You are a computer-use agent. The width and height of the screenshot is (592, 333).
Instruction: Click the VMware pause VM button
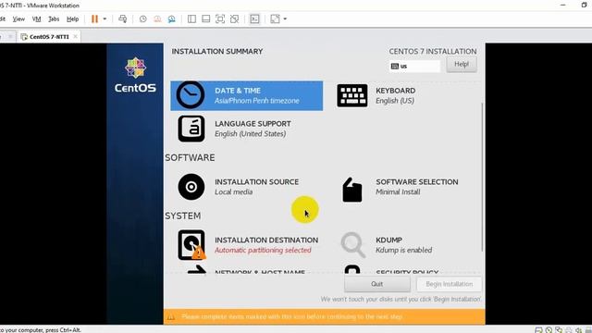94,18
